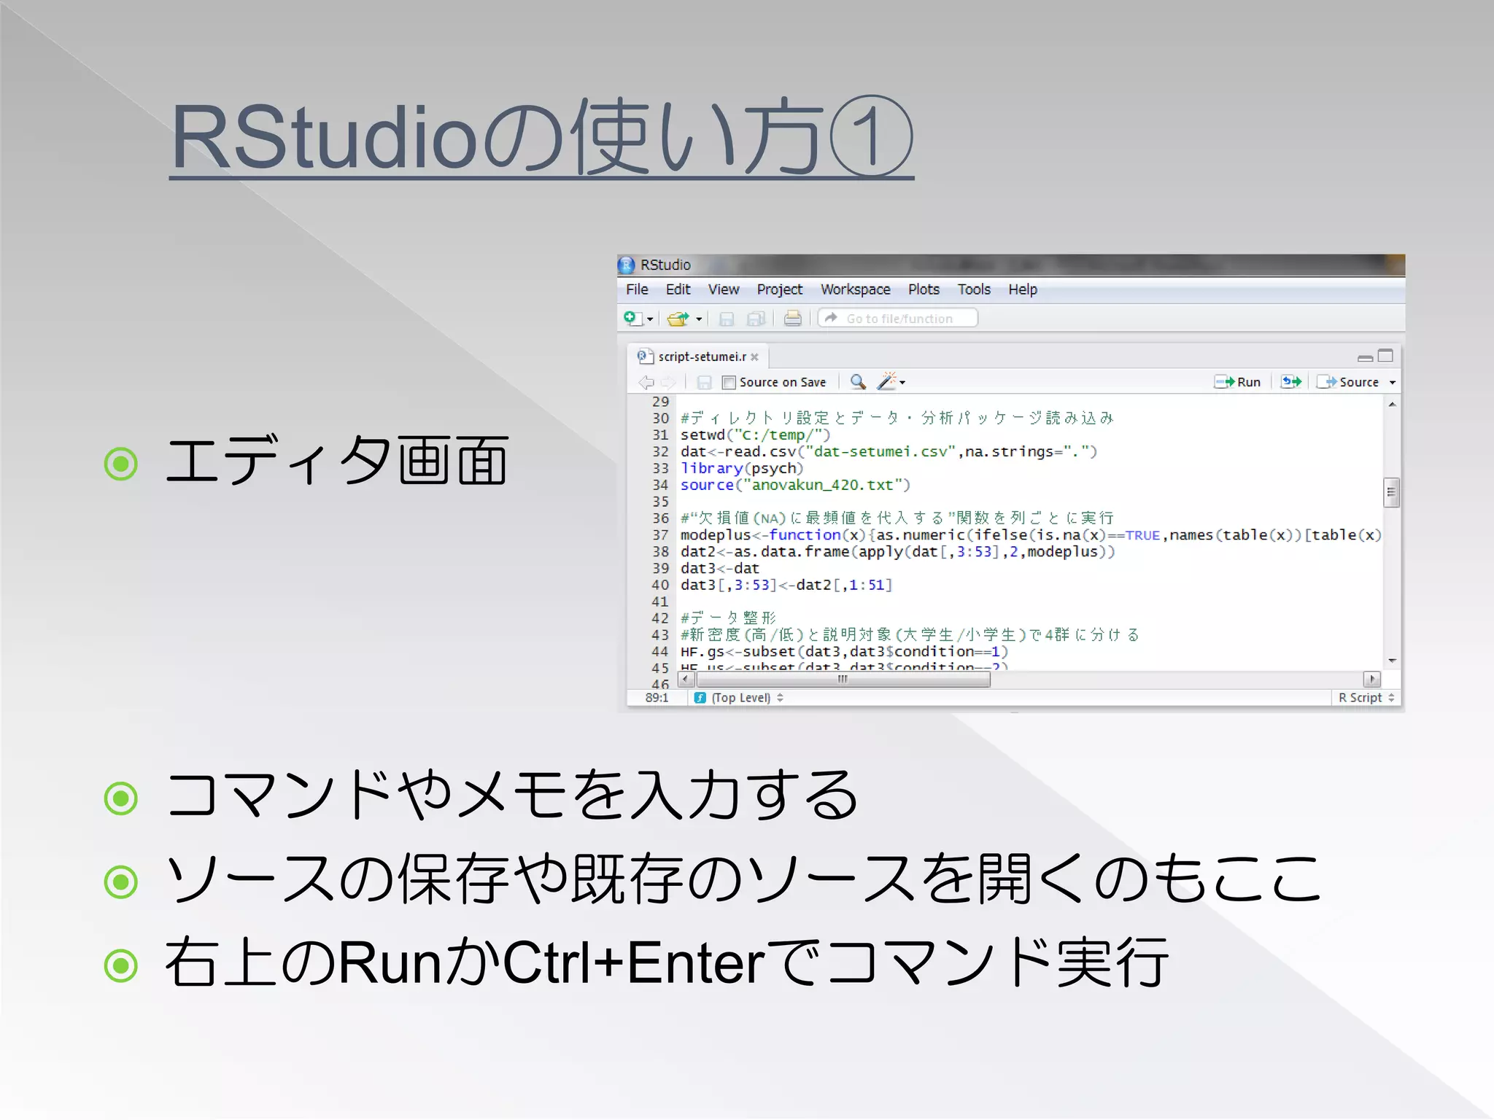Click the library(psych) code line

coord(741,469)
